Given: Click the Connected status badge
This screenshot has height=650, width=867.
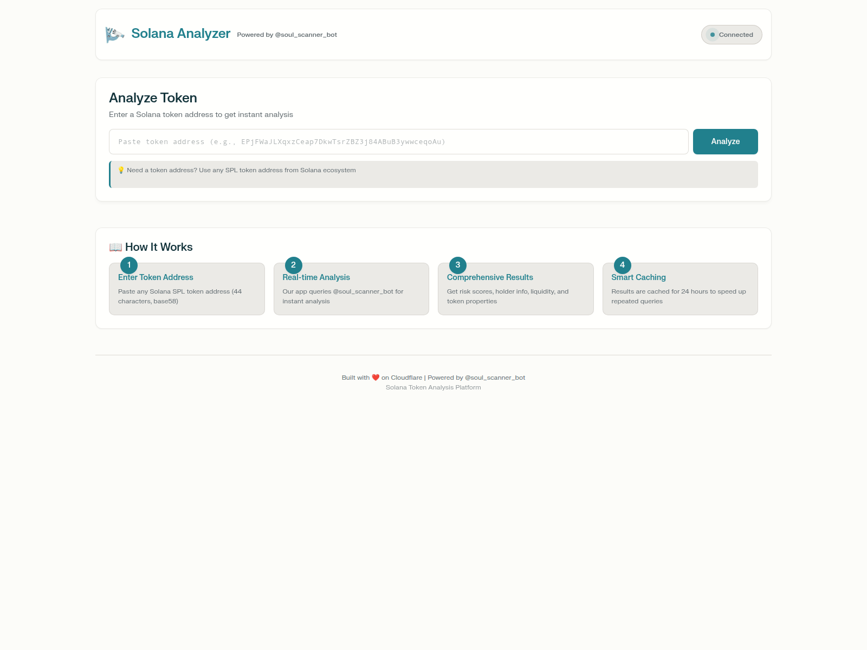Looking at the screenshot, I should click(732, 35).
